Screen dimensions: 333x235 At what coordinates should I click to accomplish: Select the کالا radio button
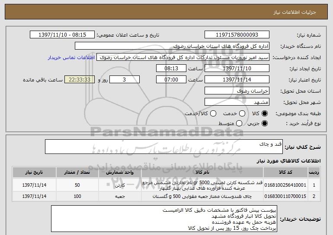click(x=265, y=113)
